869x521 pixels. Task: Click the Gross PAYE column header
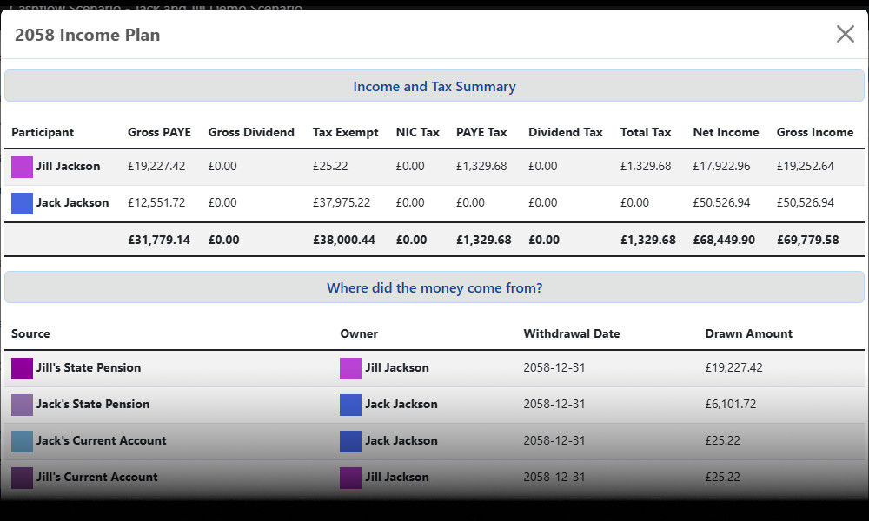(159, 132)
